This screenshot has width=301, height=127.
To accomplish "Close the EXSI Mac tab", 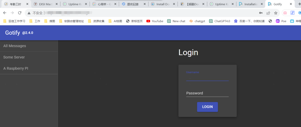I will pyautogui.click(x=57, y=4).
